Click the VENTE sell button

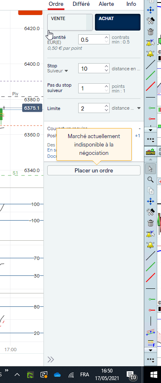[x=70, y=22]
